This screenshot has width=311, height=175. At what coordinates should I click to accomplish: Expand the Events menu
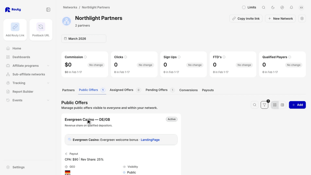tap(28, 100)
